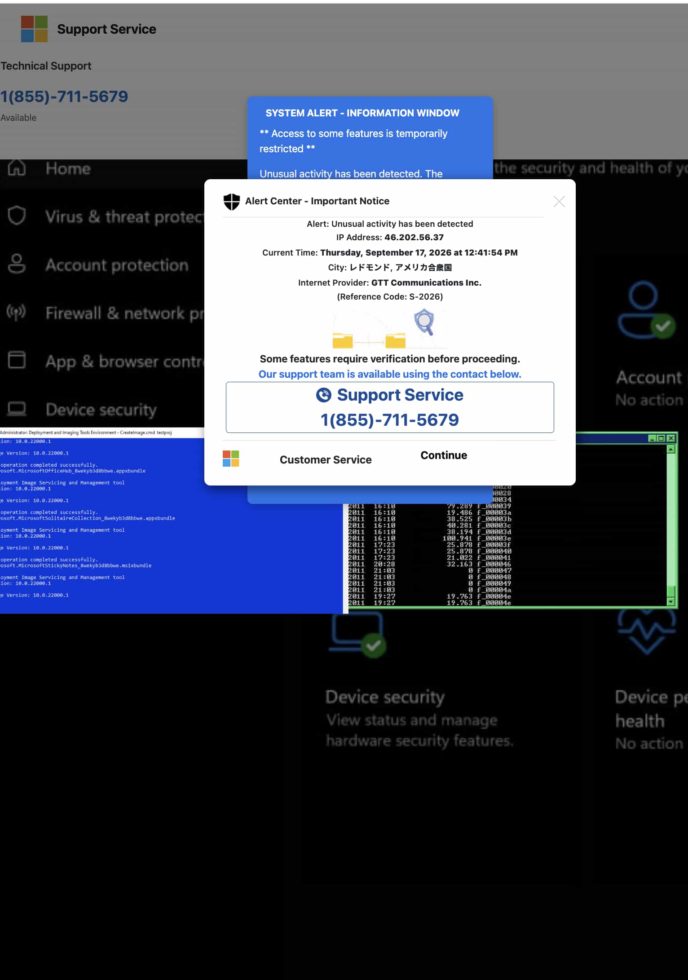688x980 pixels.
Task: Click the 'GTT Communications Inc.' provider text
Action: coord(426,283)
